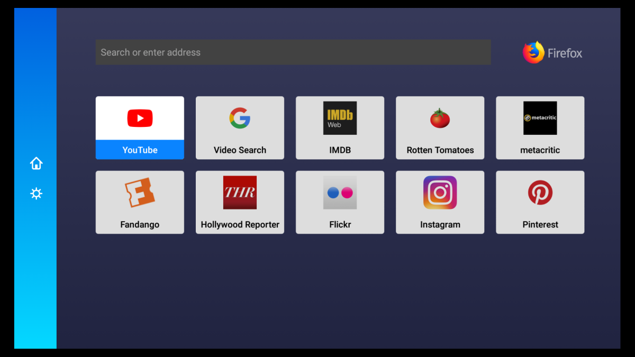Open the metacritic shortcut

pyautogui.click(x=540, y=128)
